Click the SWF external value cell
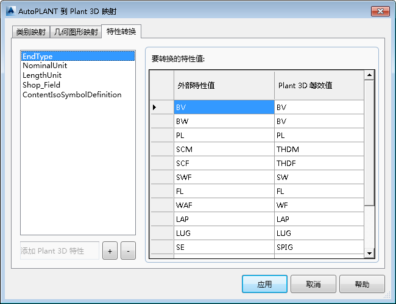 point(224,177)
